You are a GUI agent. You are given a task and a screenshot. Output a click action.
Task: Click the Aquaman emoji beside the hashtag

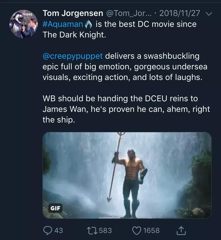point(88,24)
